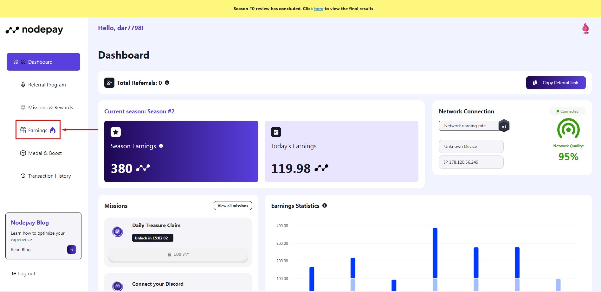Click the 'here' link in the yellow banner
601x292 pixels.
coord(319,9)
